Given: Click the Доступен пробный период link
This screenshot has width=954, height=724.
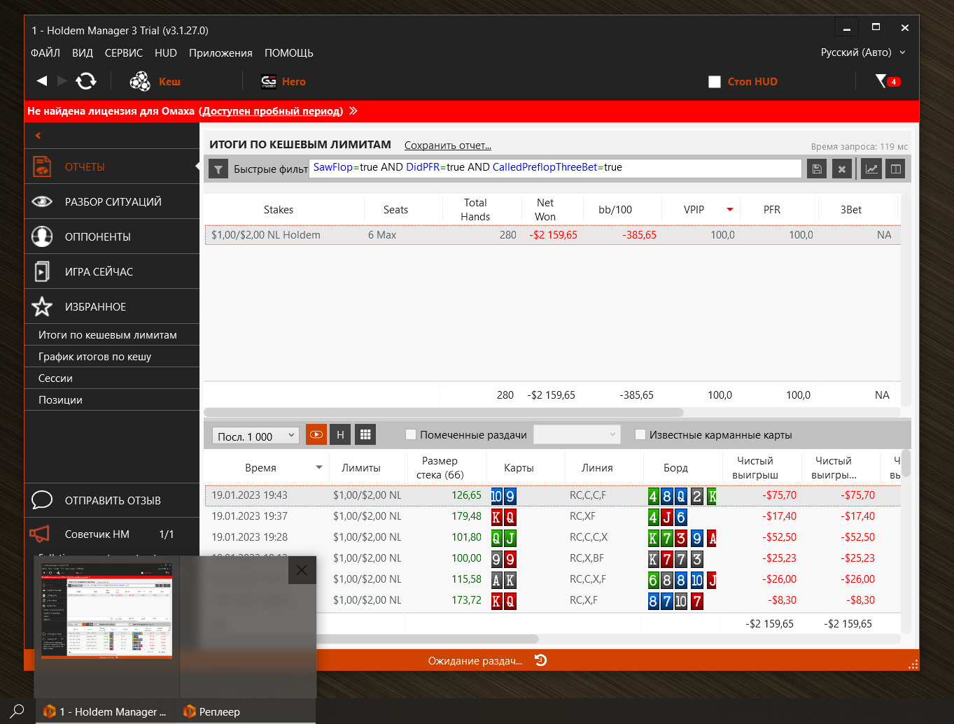Looking at the screenshot, I should pos(271,111).
